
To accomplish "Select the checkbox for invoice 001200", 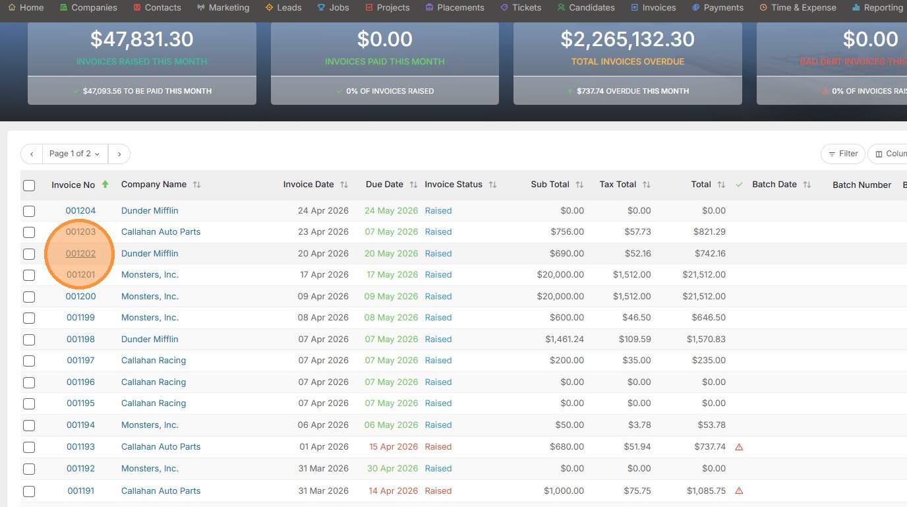I will coord(29,297).
